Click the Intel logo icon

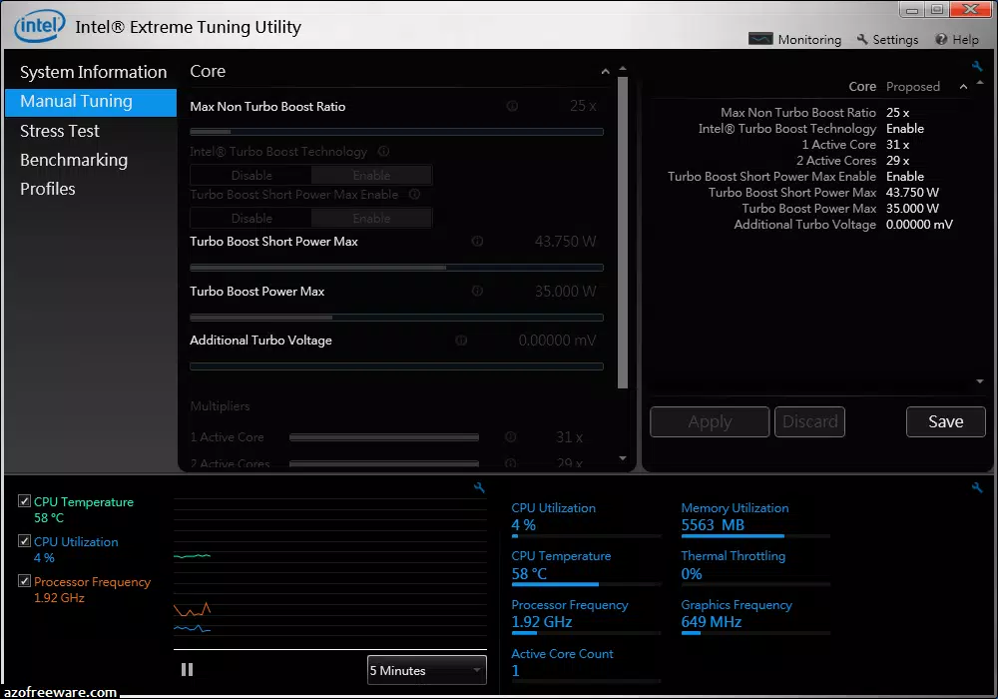(x=40, y=26)
